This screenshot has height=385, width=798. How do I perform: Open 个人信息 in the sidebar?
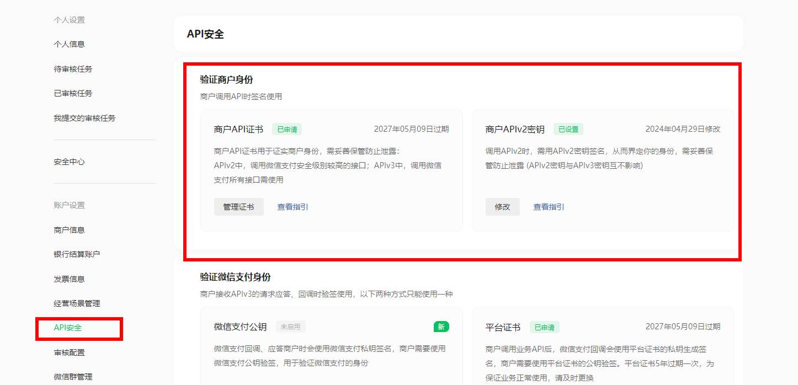[69, 44]
